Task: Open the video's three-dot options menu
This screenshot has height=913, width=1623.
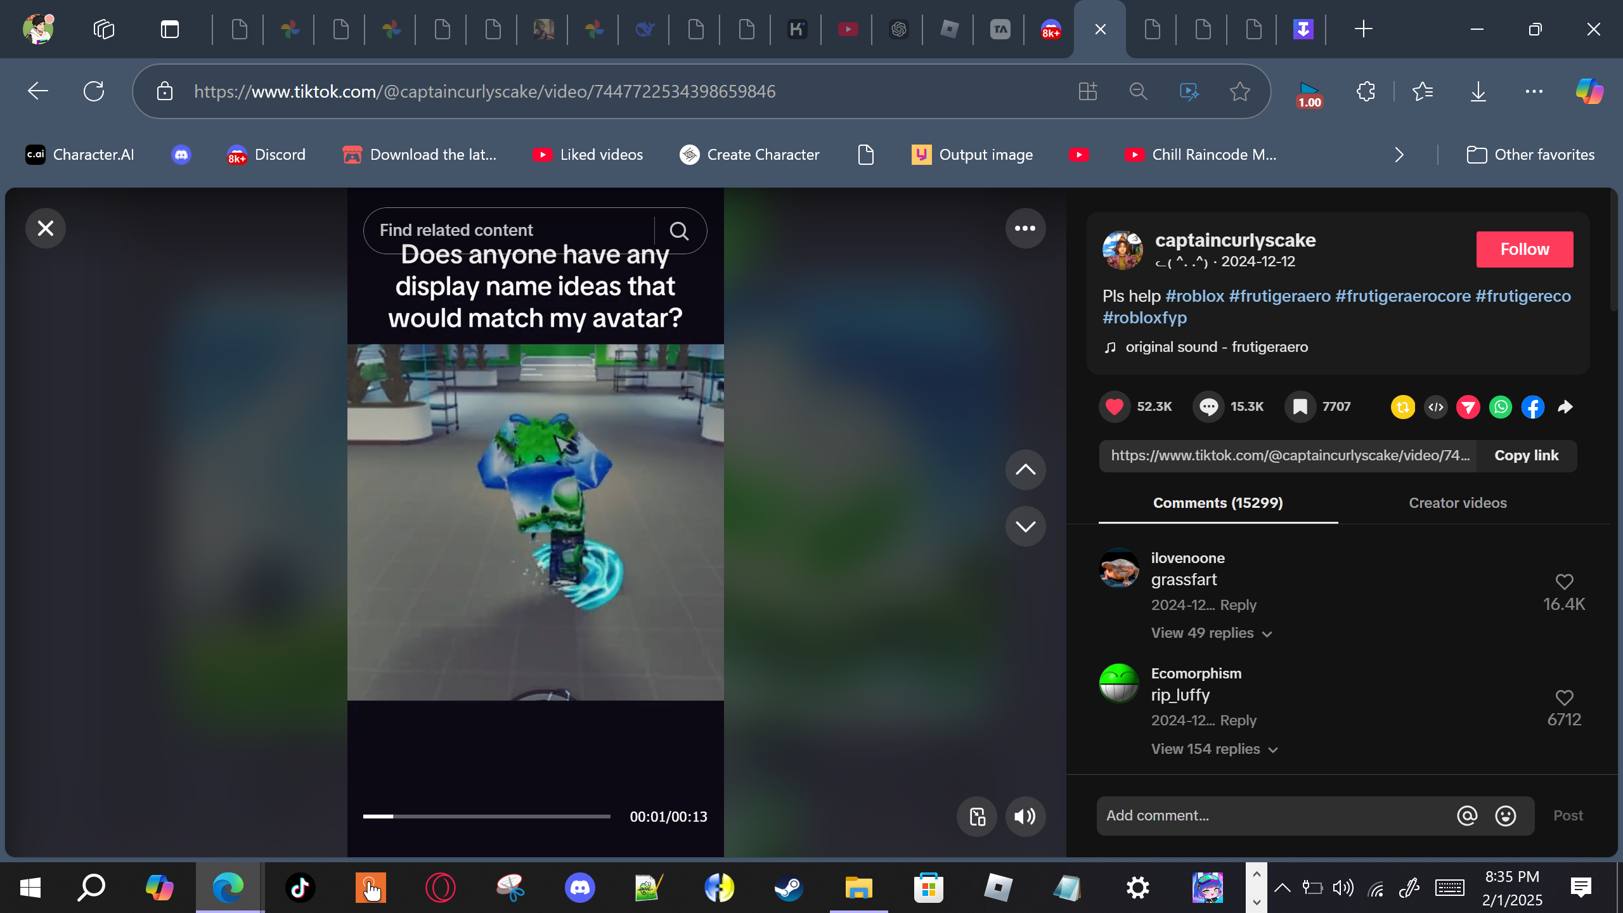Action: tap(1025, 228)
